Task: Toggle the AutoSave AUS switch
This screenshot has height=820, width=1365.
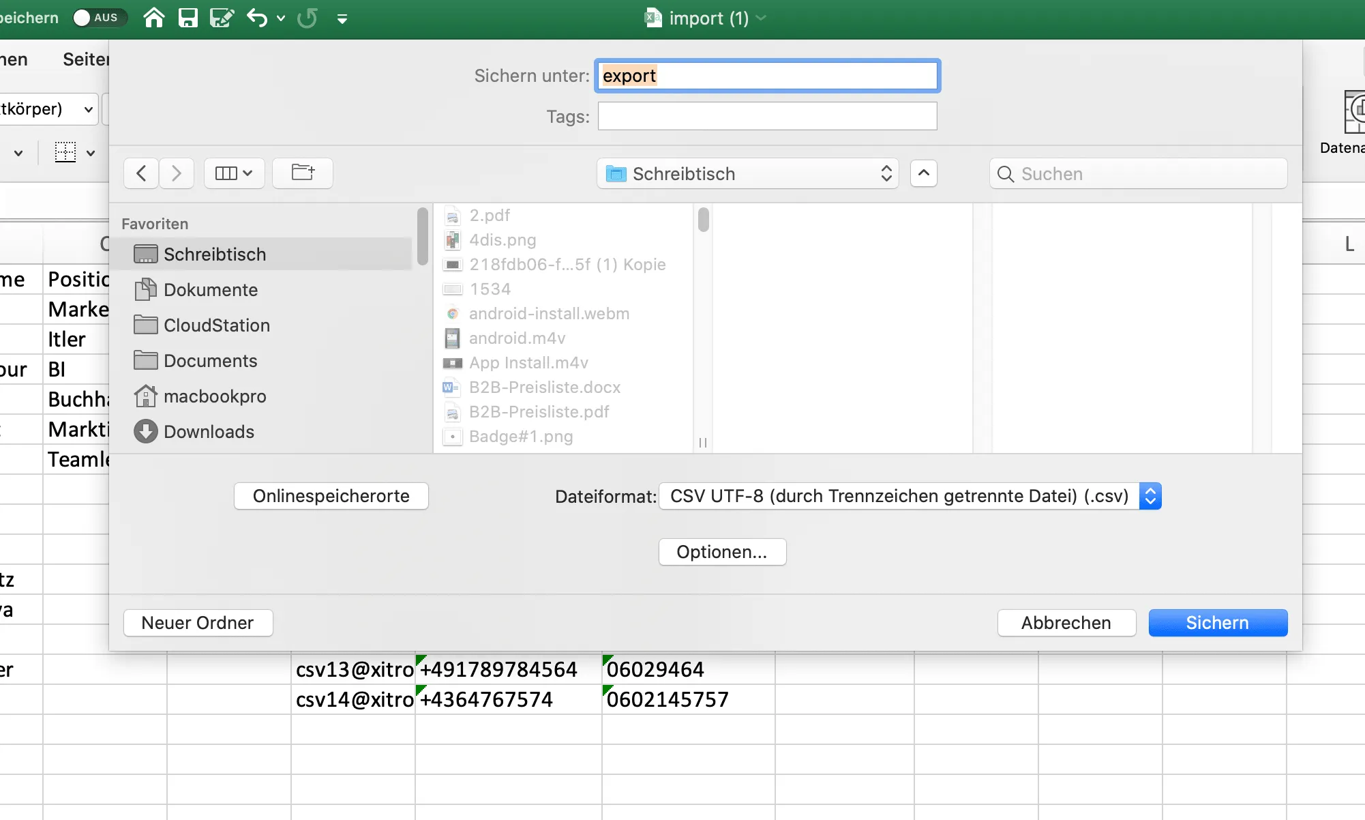Action: tap(100, 18)
